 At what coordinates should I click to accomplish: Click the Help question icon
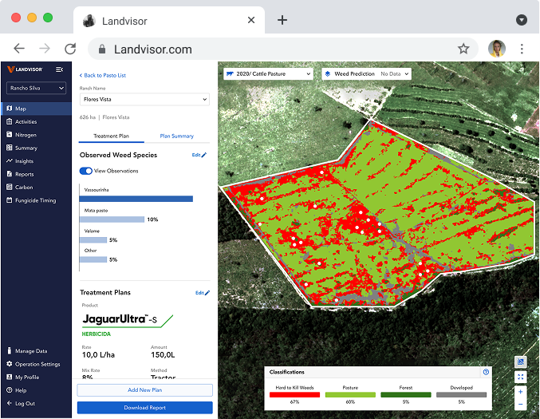click(10, 390)
